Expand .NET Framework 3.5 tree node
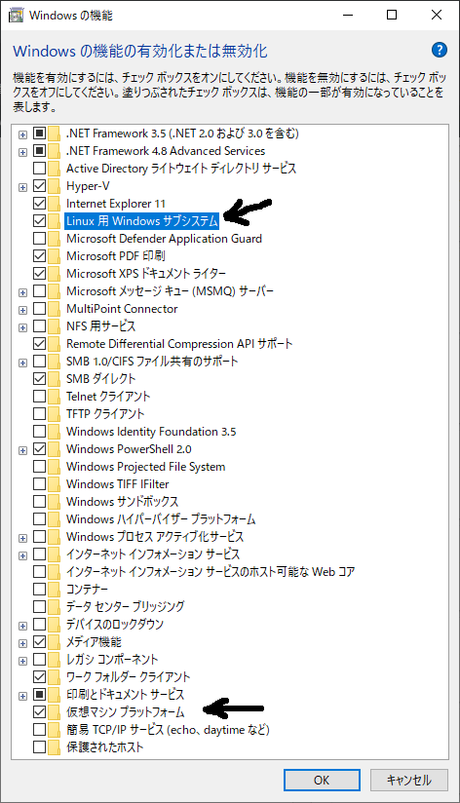This screenshot has width=460, height=803. point(22,134)
